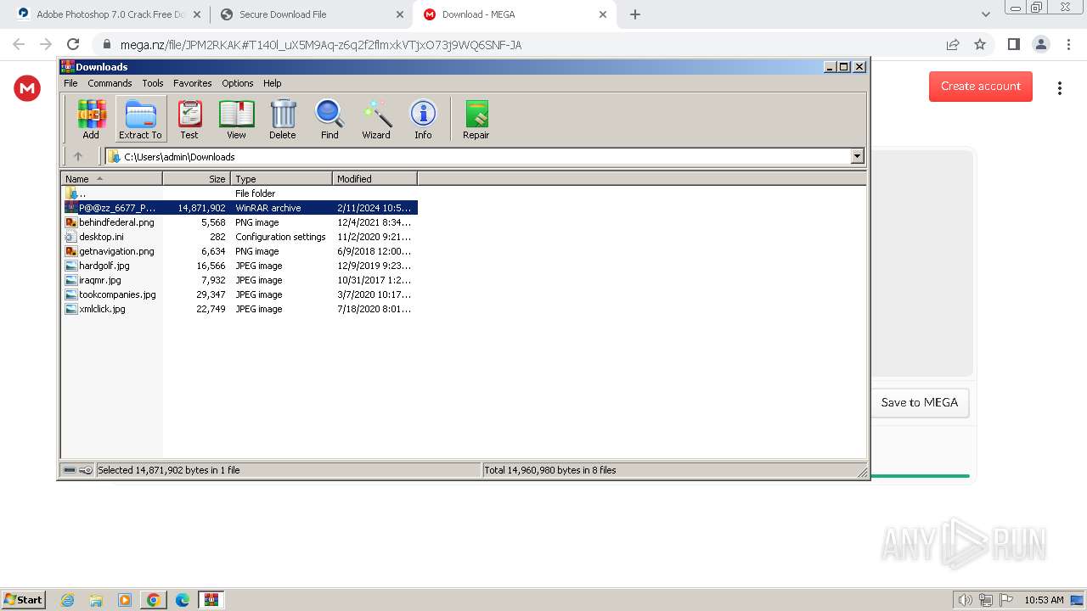Click the 10:53 AM system clock

[x=1044, y=600]
